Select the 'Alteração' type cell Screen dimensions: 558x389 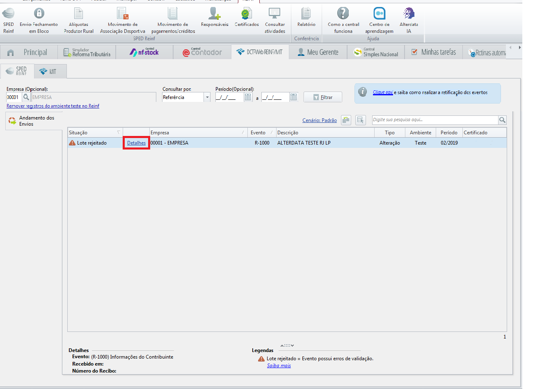coord(390,143)
